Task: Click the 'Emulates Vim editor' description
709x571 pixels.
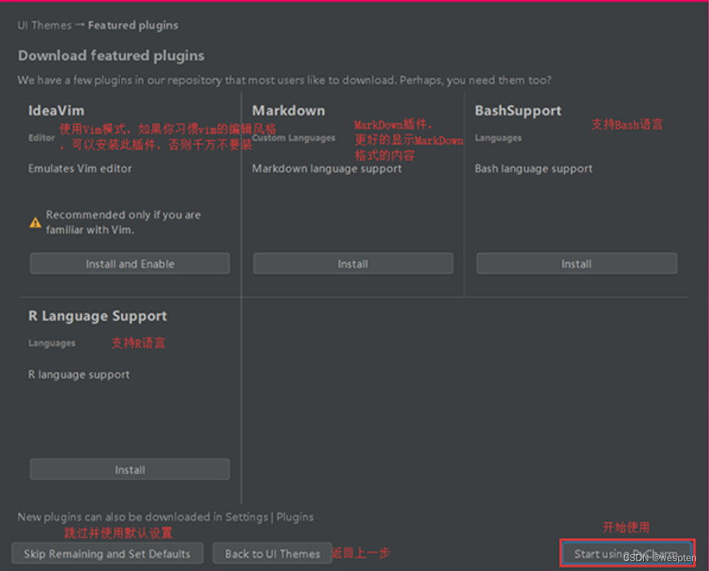Action: click(80, 168)
